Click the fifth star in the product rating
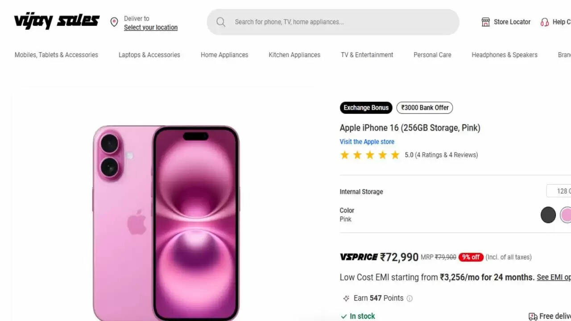 click(x=395, y=155)
